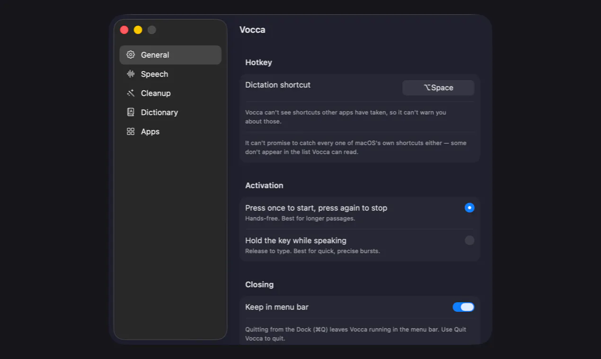601x359 pixels.
Task: Click the Activation section heading
Action: click(264, 186)
